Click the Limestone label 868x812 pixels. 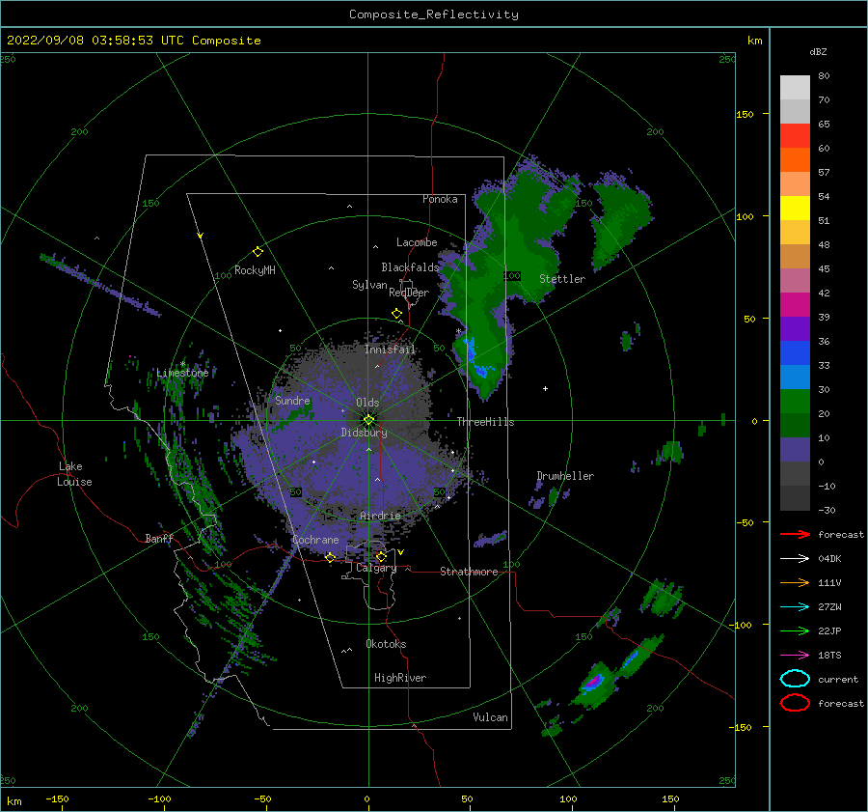(182, 373)
